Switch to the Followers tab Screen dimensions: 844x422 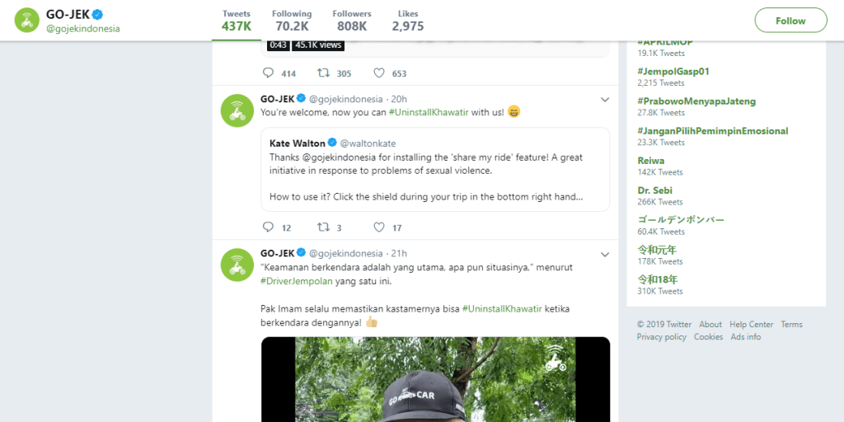352,21
